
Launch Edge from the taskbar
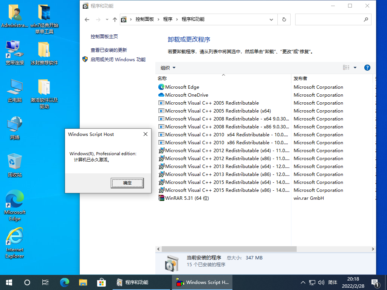pyautogui.click(x=65, y=282)
